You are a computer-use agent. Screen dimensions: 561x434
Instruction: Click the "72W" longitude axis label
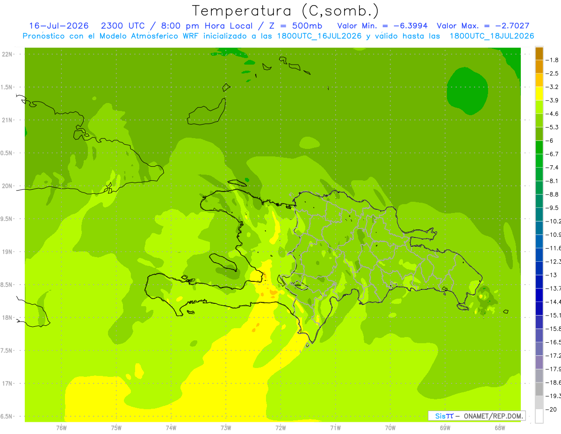click(x=280, y=428)
